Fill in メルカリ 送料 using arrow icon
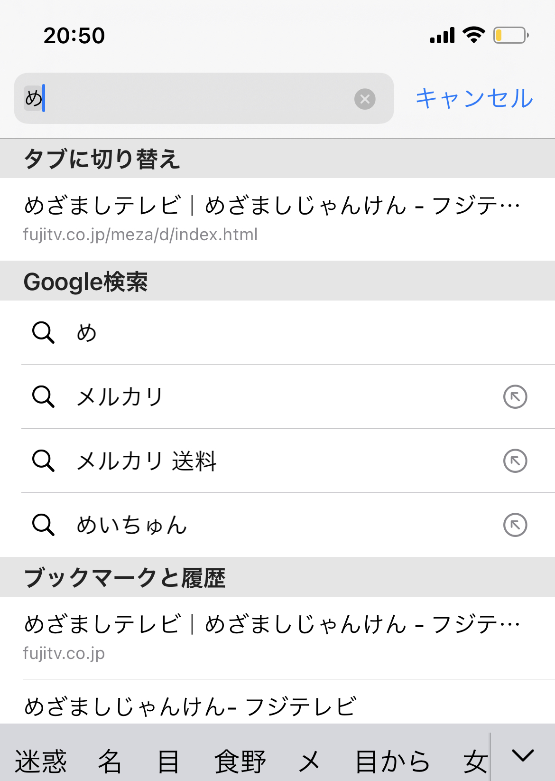 [515, 461]
